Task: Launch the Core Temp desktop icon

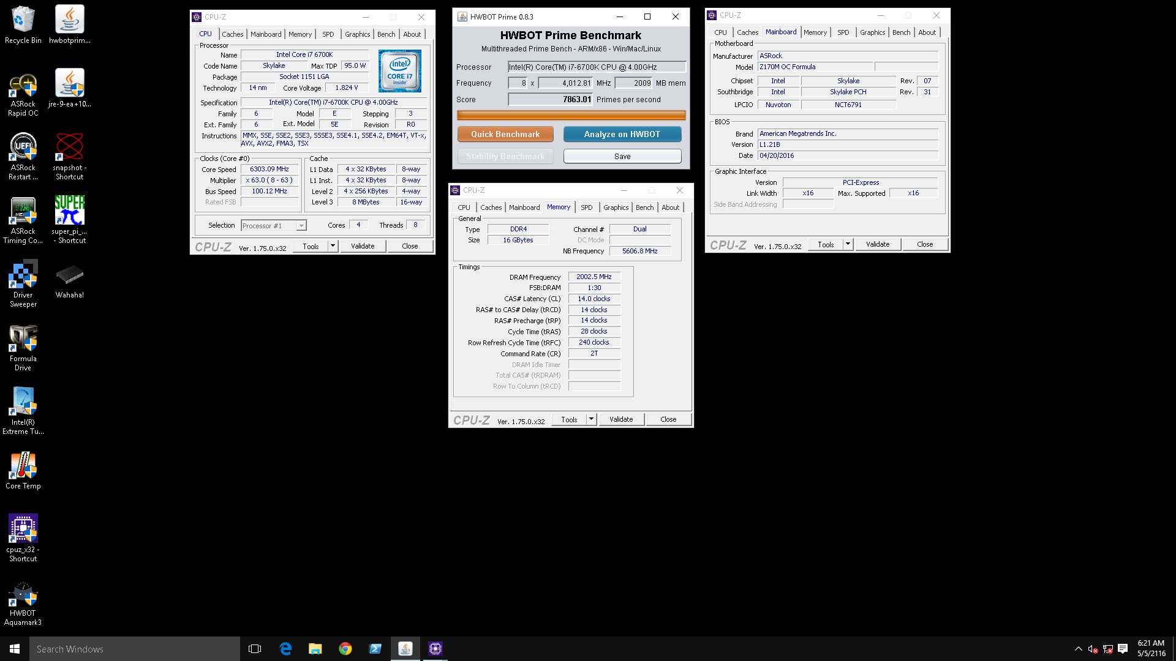Action: point(23,471)
